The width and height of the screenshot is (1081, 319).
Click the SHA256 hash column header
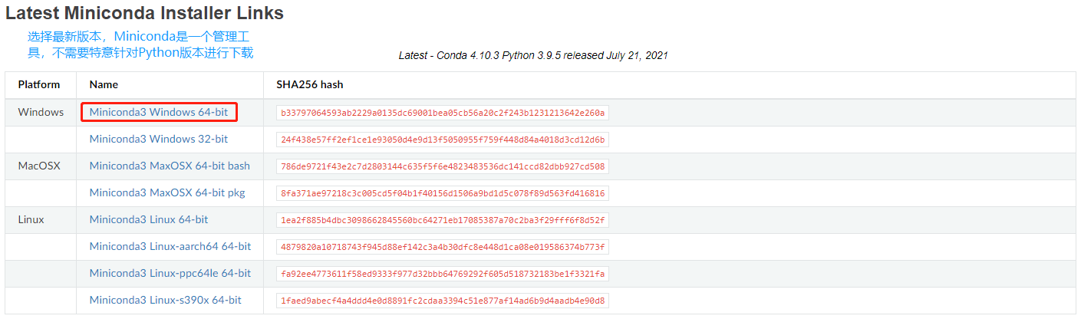pyautogui.click(x=310, y=84)
